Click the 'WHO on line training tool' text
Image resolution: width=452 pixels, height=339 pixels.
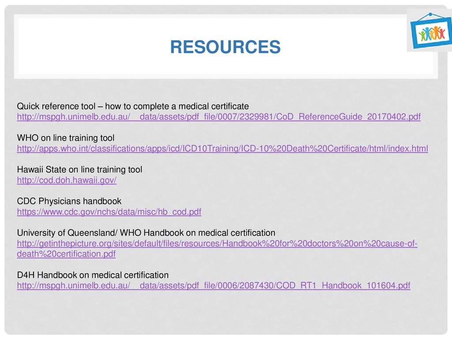[x=66, y=138]
